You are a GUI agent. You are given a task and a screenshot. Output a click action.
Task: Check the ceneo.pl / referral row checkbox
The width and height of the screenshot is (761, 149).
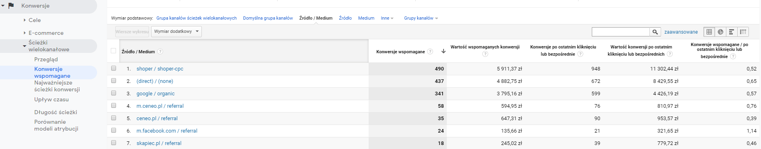(114, 118)
